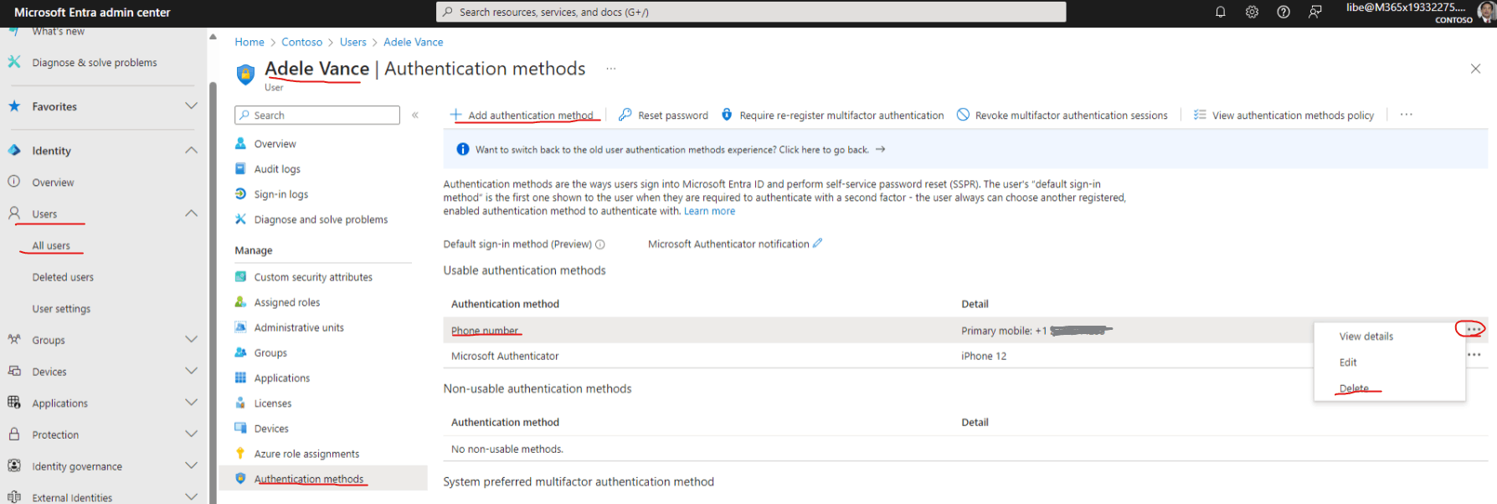Click the Identity diamond icon

(x=14, y=151)
